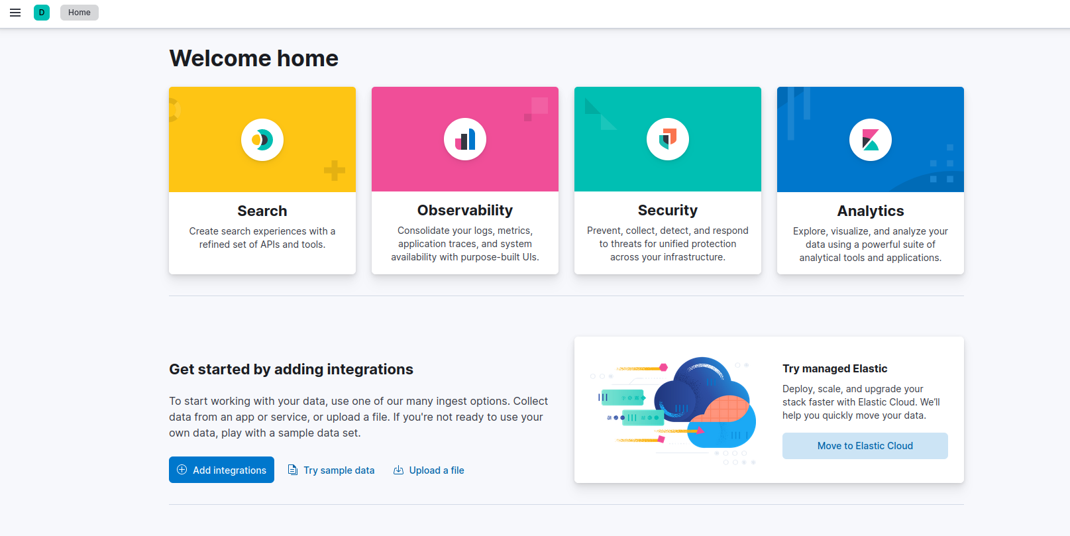Click the Search card description text
This screenshot has width=1070, height=536.
click(262, 238)
